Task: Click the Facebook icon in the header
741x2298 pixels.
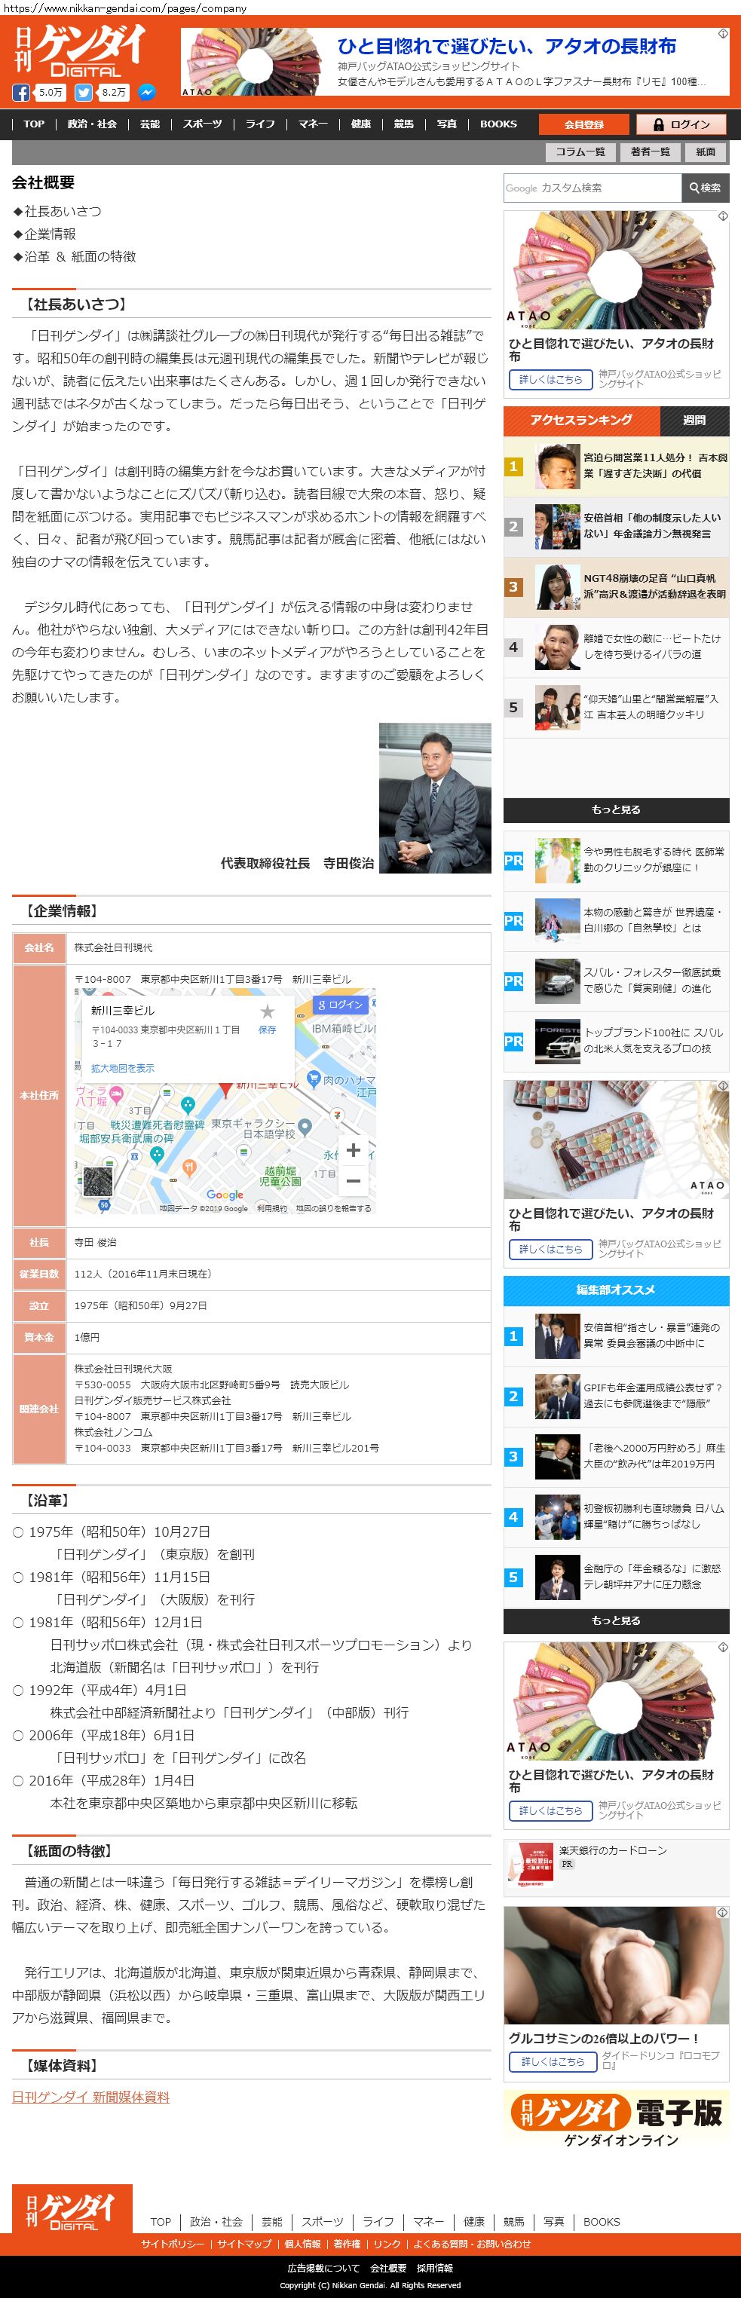Action: click(21, 93)
